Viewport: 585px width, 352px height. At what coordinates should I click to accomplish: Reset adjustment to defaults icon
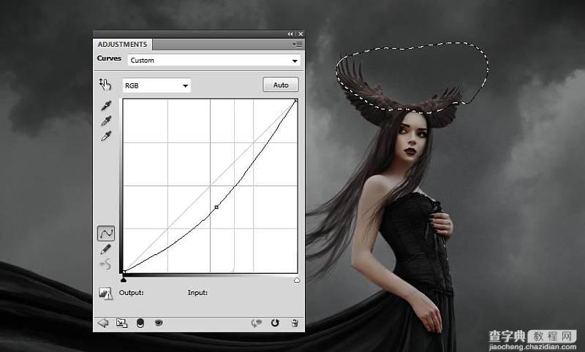(276, 323)
